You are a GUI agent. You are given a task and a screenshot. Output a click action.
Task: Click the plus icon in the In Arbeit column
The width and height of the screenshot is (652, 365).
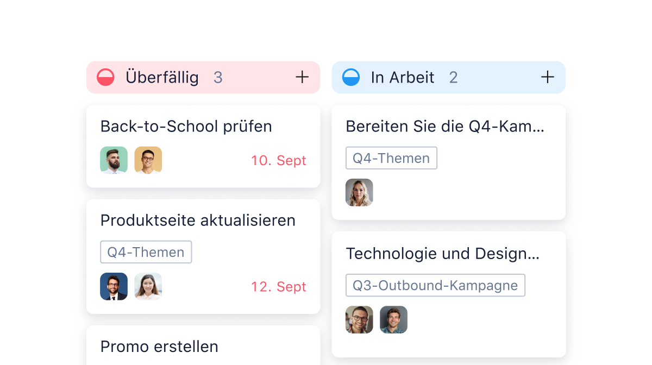pyautogui.click(x=548, y=77)
